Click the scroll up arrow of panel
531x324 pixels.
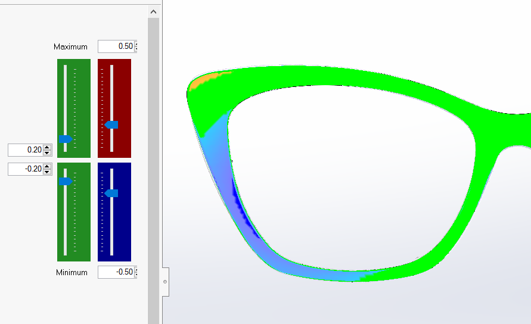(153, 12)
